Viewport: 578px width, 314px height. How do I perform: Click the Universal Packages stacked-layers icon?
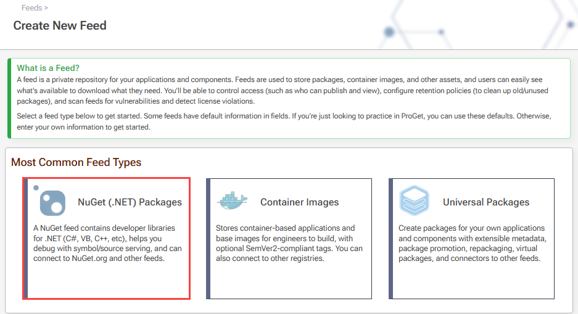[x=415, y=200]
